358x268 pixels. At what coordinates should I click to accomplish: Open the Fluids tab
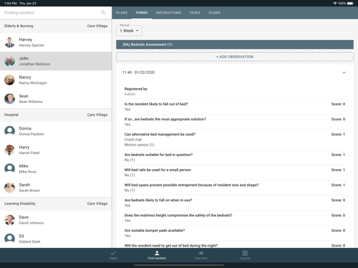click(x=215, y=13)
